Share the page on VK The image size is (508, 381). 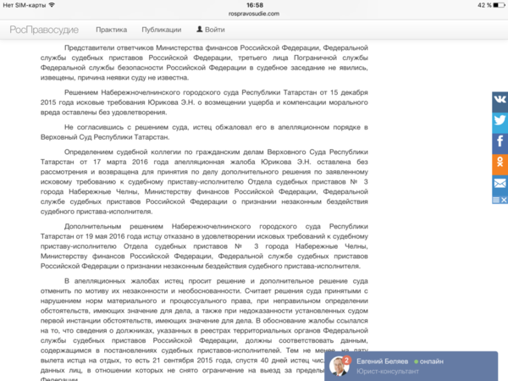[500, 100]
